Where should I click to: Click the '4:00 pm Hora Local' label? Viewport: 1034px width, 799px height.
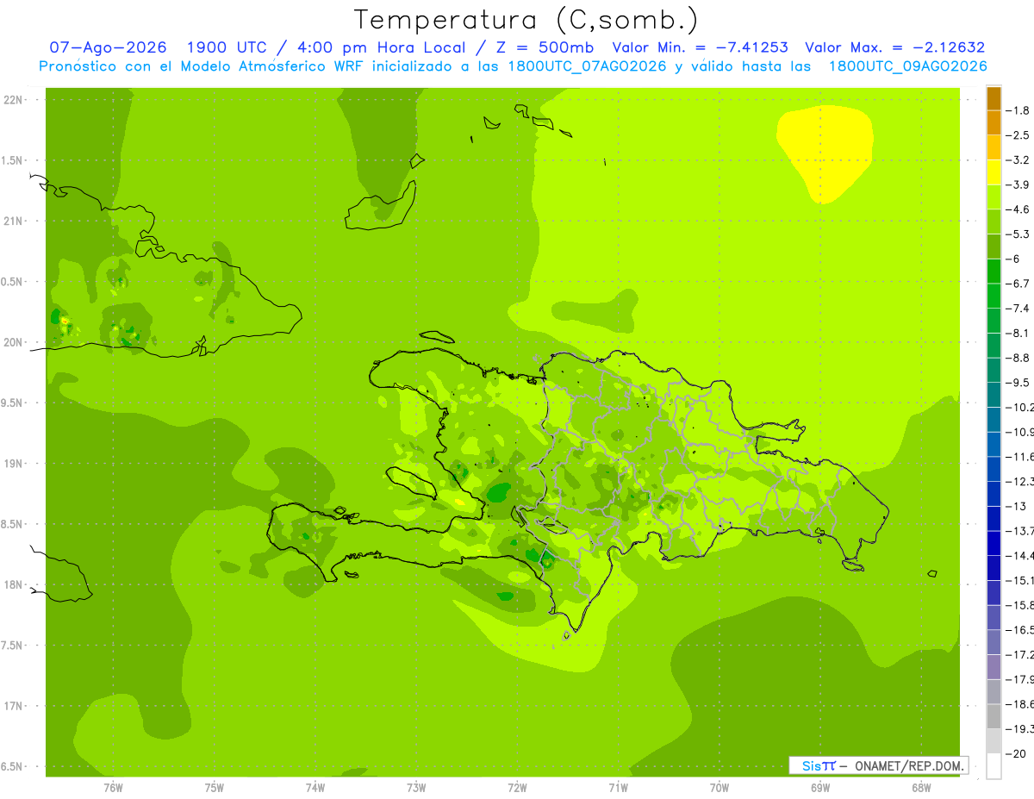[380, 47]
